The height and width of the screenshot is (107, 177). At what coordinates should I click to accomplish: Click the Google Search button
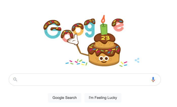click(x=64, y=98)
